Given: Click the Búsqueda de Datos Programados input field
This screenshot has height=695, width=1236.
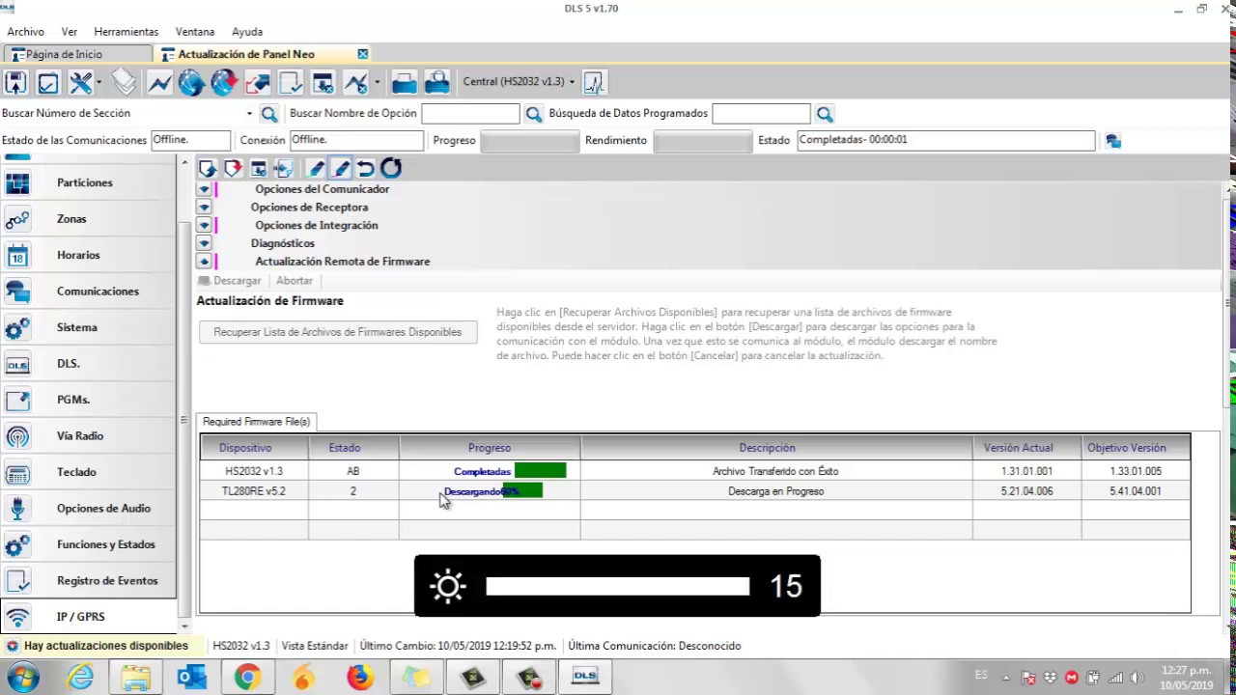Looking at the screenshot, I should 761,114.
